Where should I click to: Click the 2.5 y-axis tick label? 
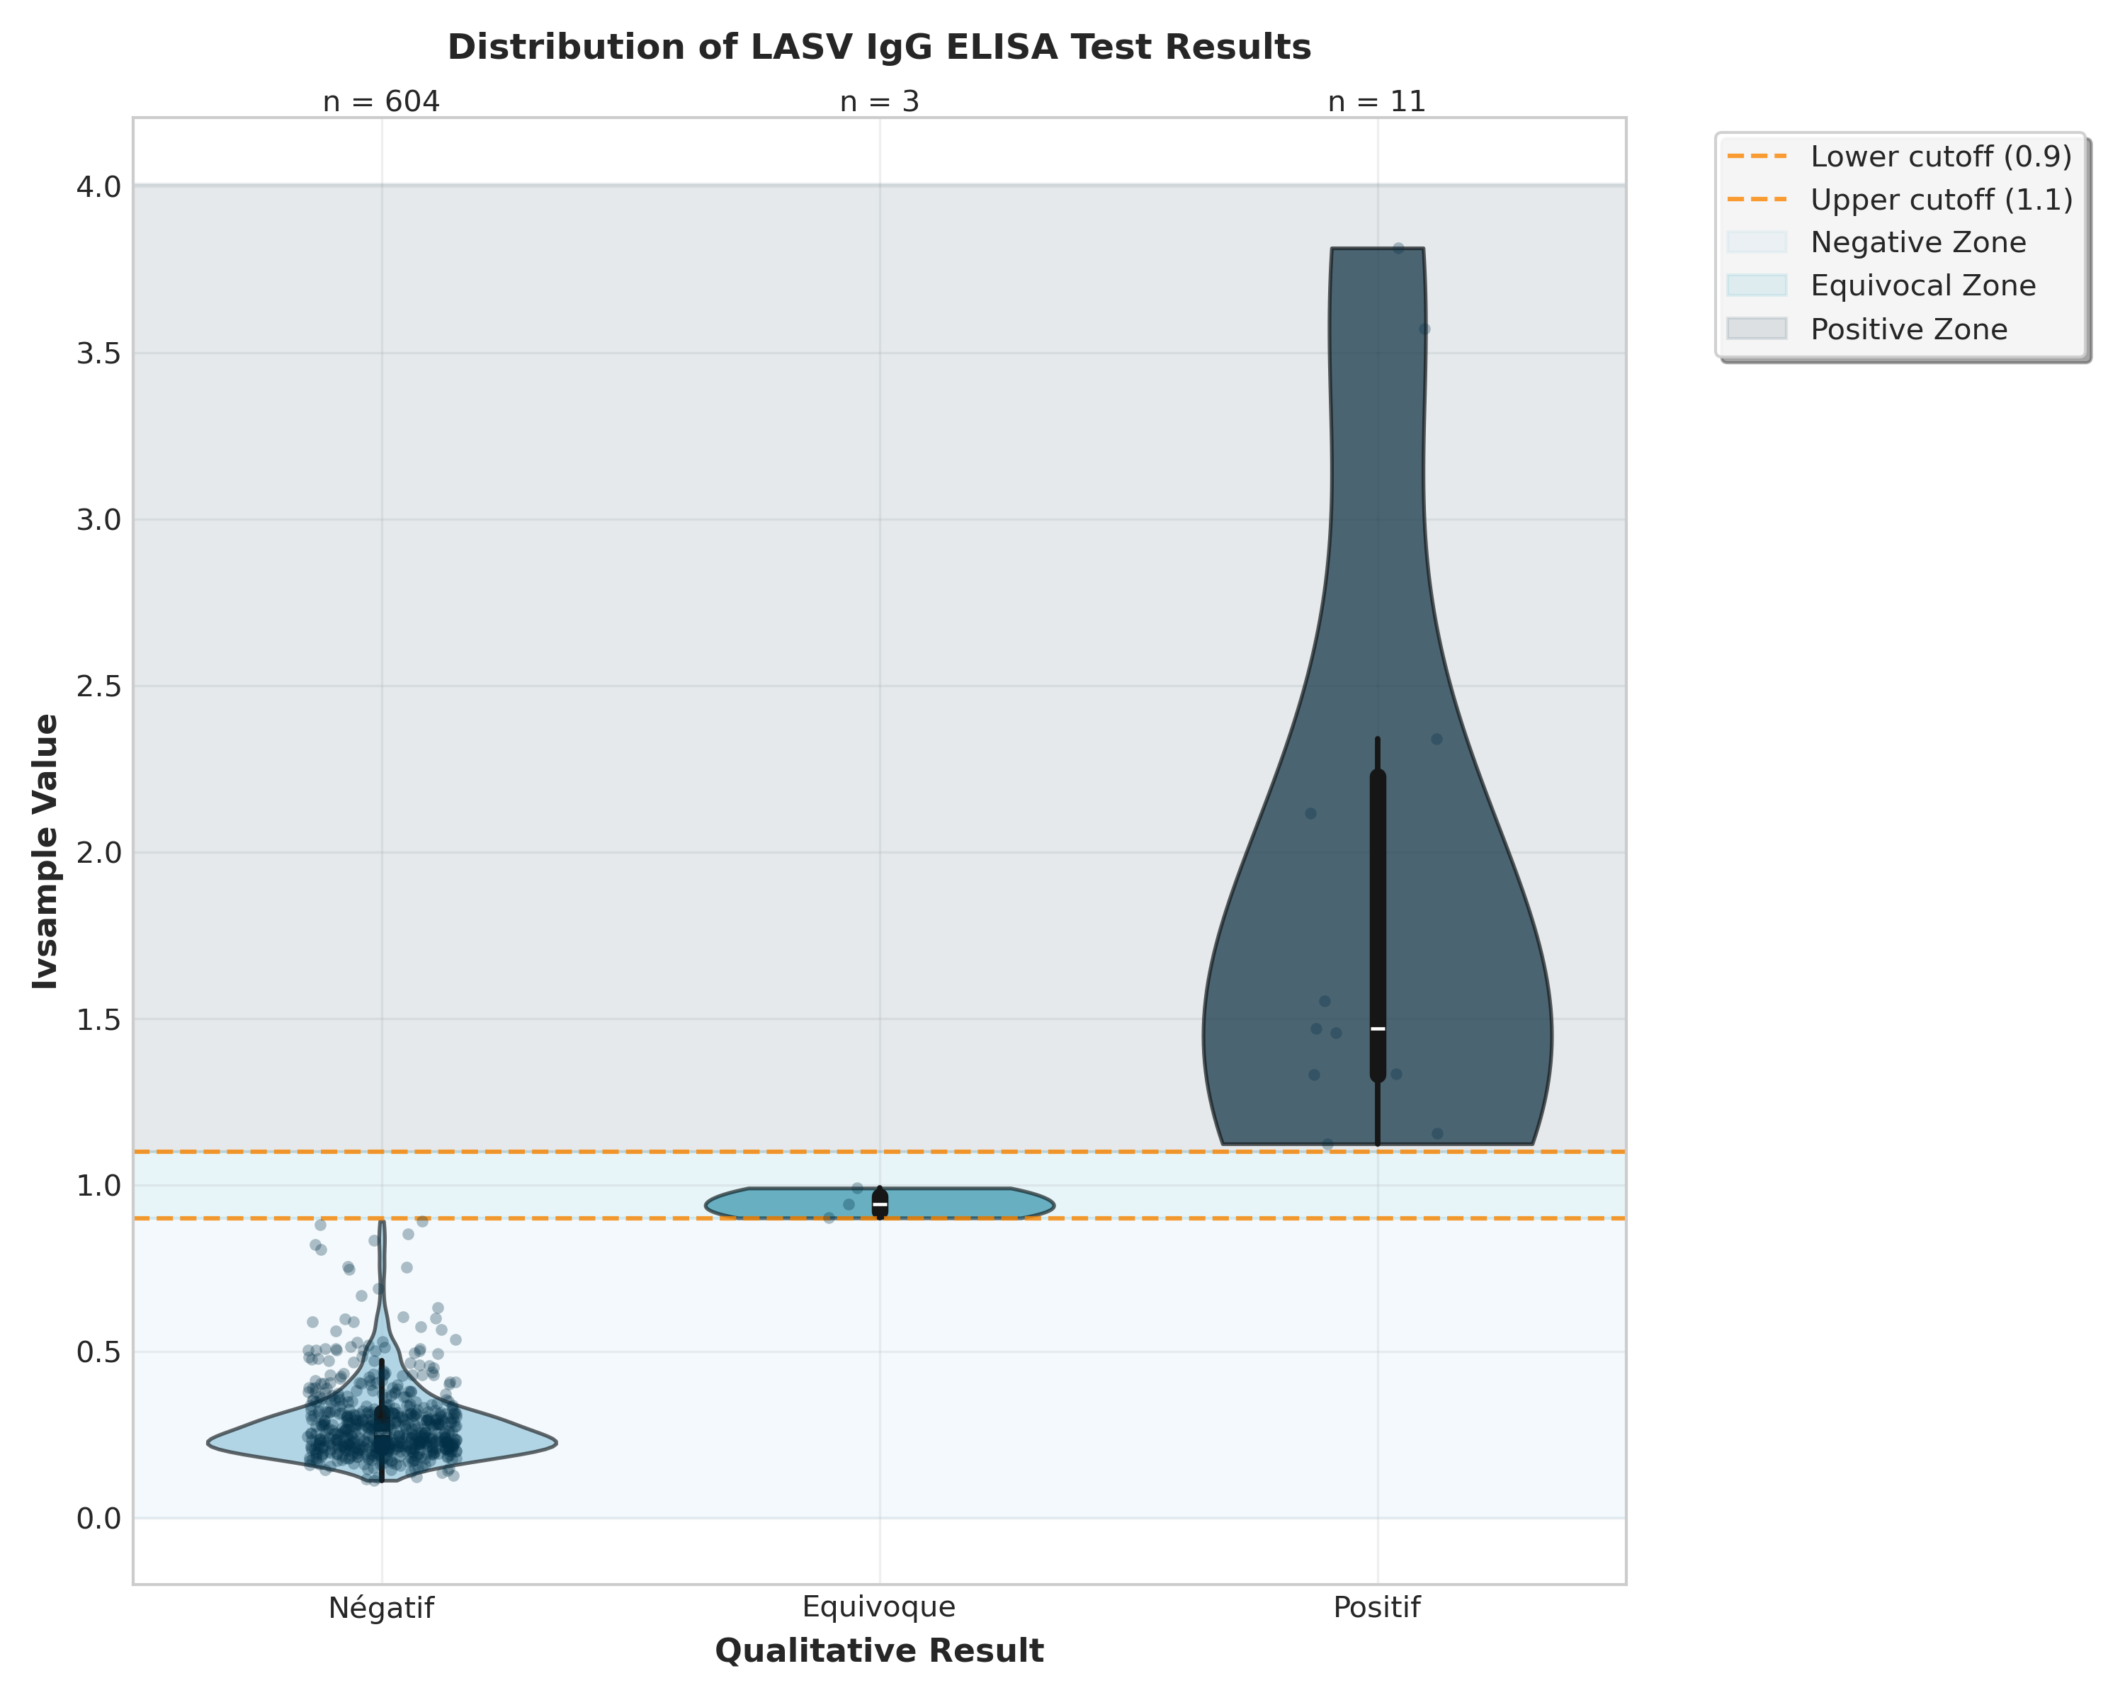pyautogui.click(x=98, y=686)
